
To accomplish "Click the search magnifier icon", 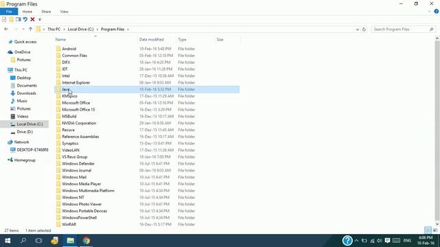I will tap(431, 29).
